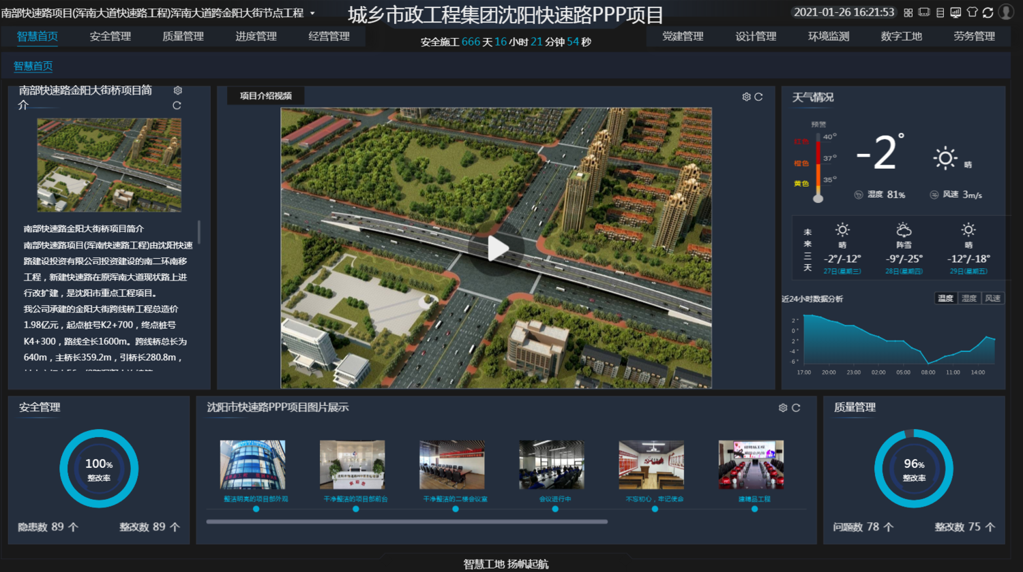Open the 数字工地 navigation item
The height and width of the screenshot is (572, 1023).
coord(901,36)
